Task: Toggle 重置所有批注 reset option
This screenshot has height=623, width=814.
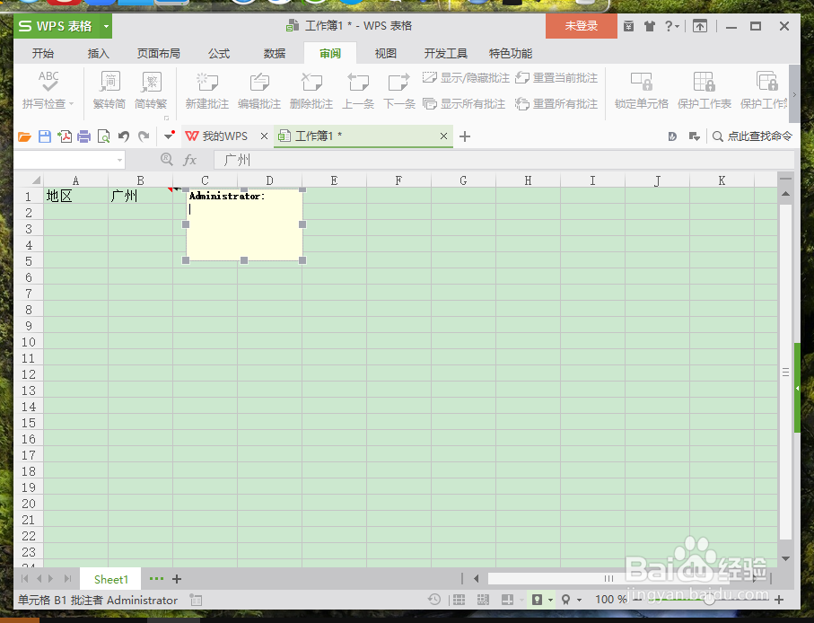Action: click(557, 102)
